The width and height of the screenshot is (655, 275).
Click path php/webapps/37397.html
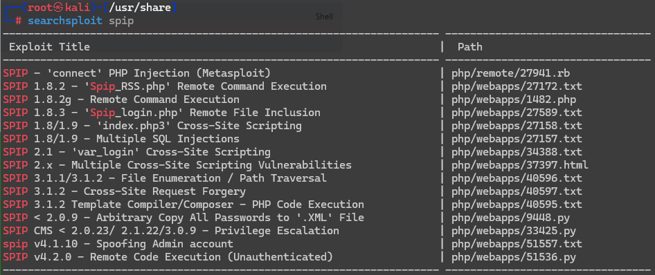[x=520, y=165]
